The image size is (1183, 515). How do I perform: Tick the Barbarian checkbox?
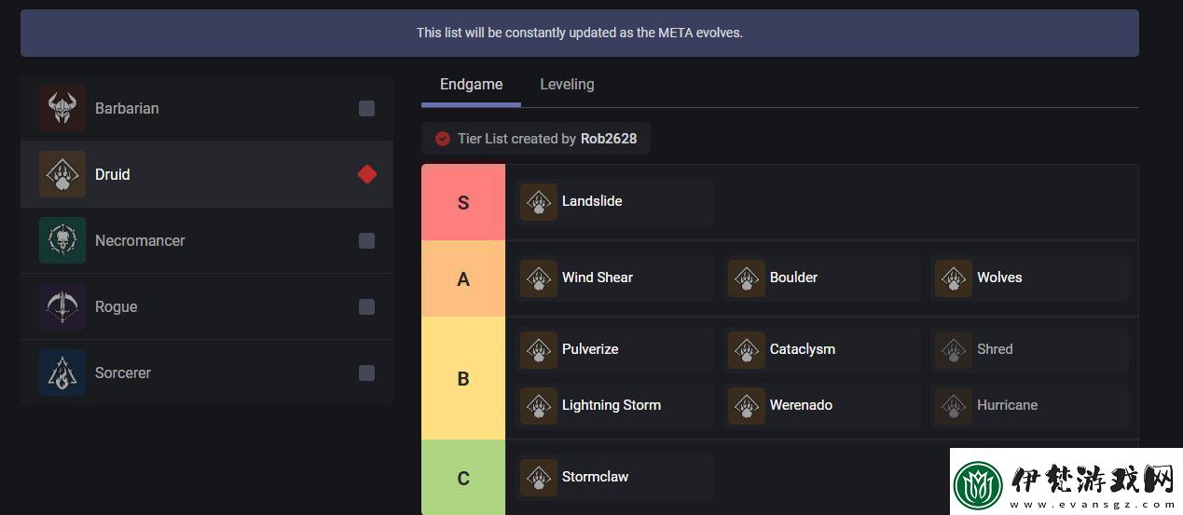367,108
